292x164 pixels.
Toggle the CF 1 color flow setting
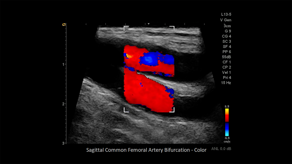[x=226, y=62]
